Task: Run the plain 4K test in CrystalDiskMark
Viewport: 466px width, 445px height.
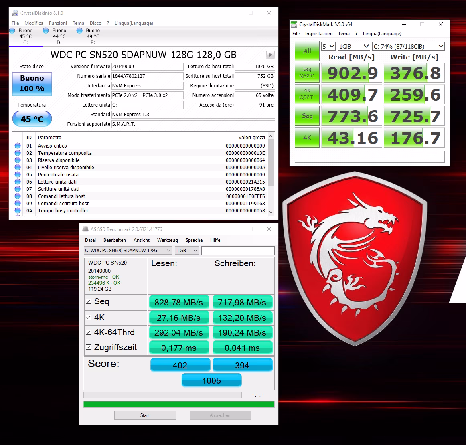Action: pos(307,138)
